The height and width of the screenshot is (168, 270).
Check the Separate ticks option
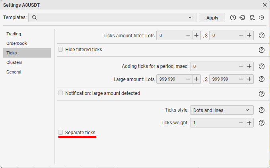(x=61, y=132)
